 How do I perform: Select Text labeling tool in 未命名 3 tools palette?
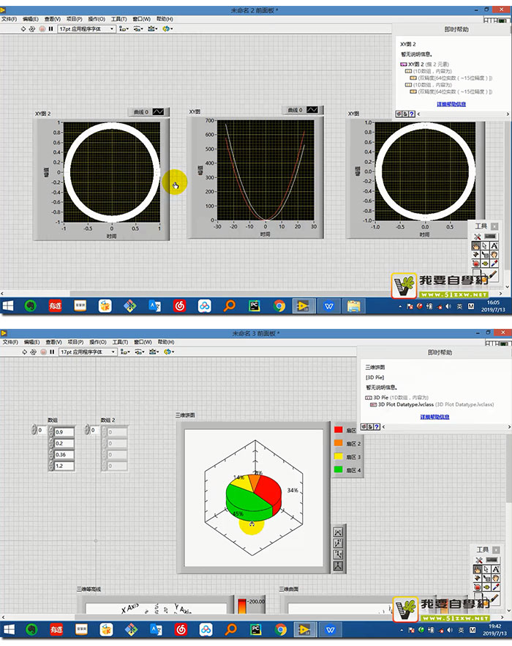(496, 569)
